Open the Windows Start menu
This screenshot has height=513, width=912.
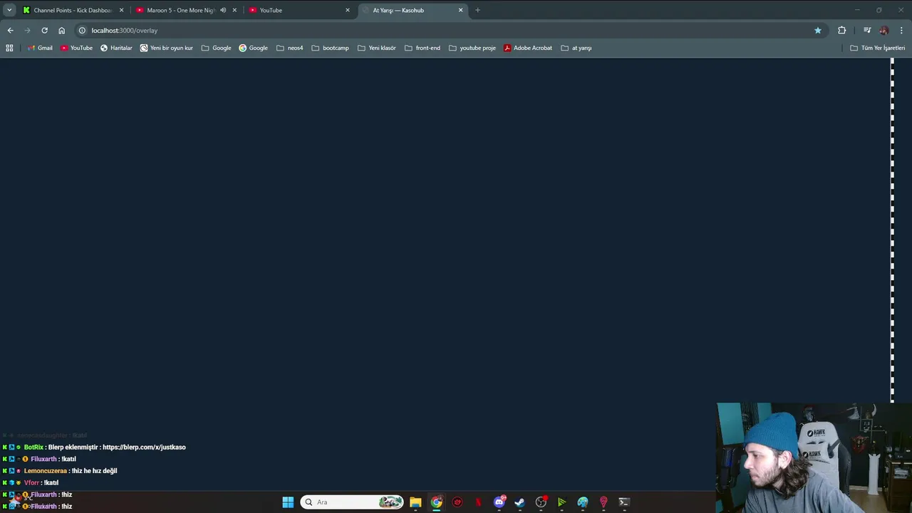coord(288,502)
